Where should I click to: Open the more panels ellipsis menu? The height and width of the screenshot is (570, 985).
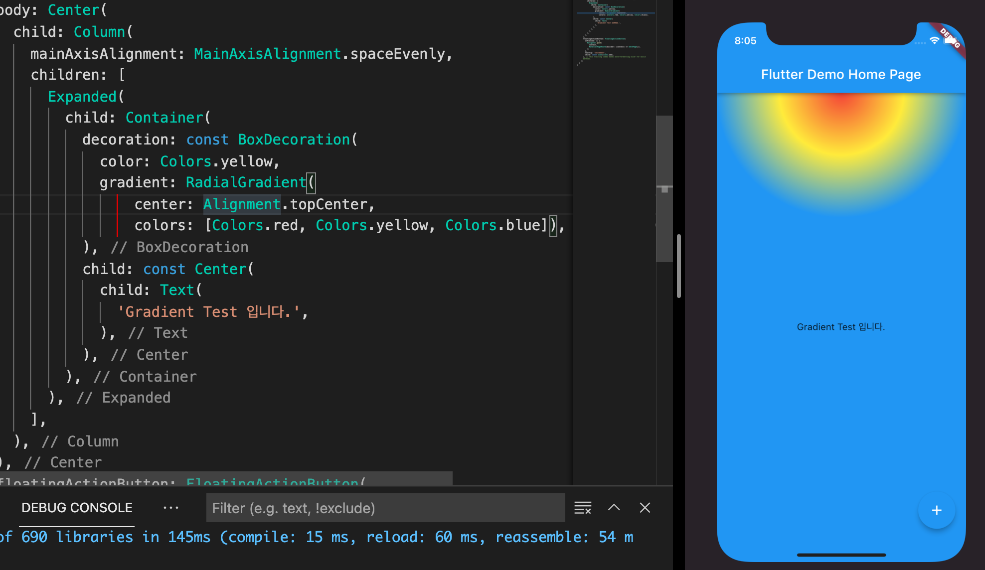point(170,508)
